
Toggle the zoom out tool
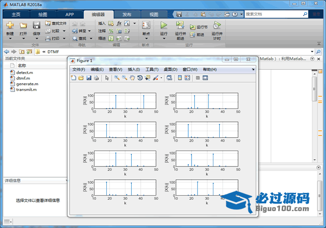(124, 78)
